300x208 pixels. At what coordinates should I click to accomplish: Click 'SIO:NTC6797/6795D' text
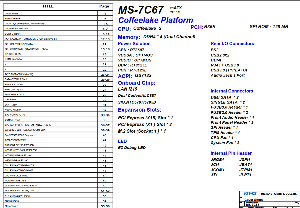point(137,102)
